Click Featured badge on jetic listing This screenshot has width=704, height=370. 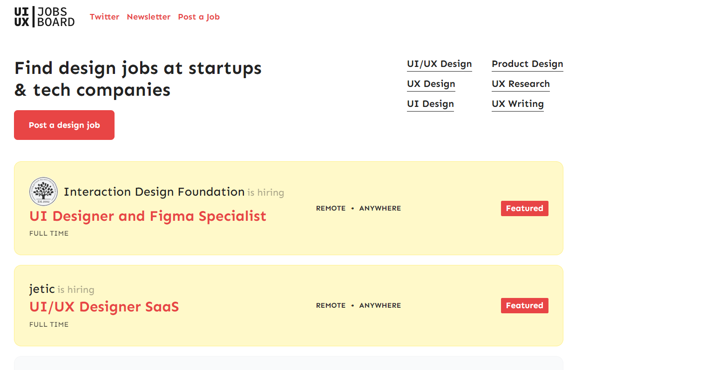524,305
